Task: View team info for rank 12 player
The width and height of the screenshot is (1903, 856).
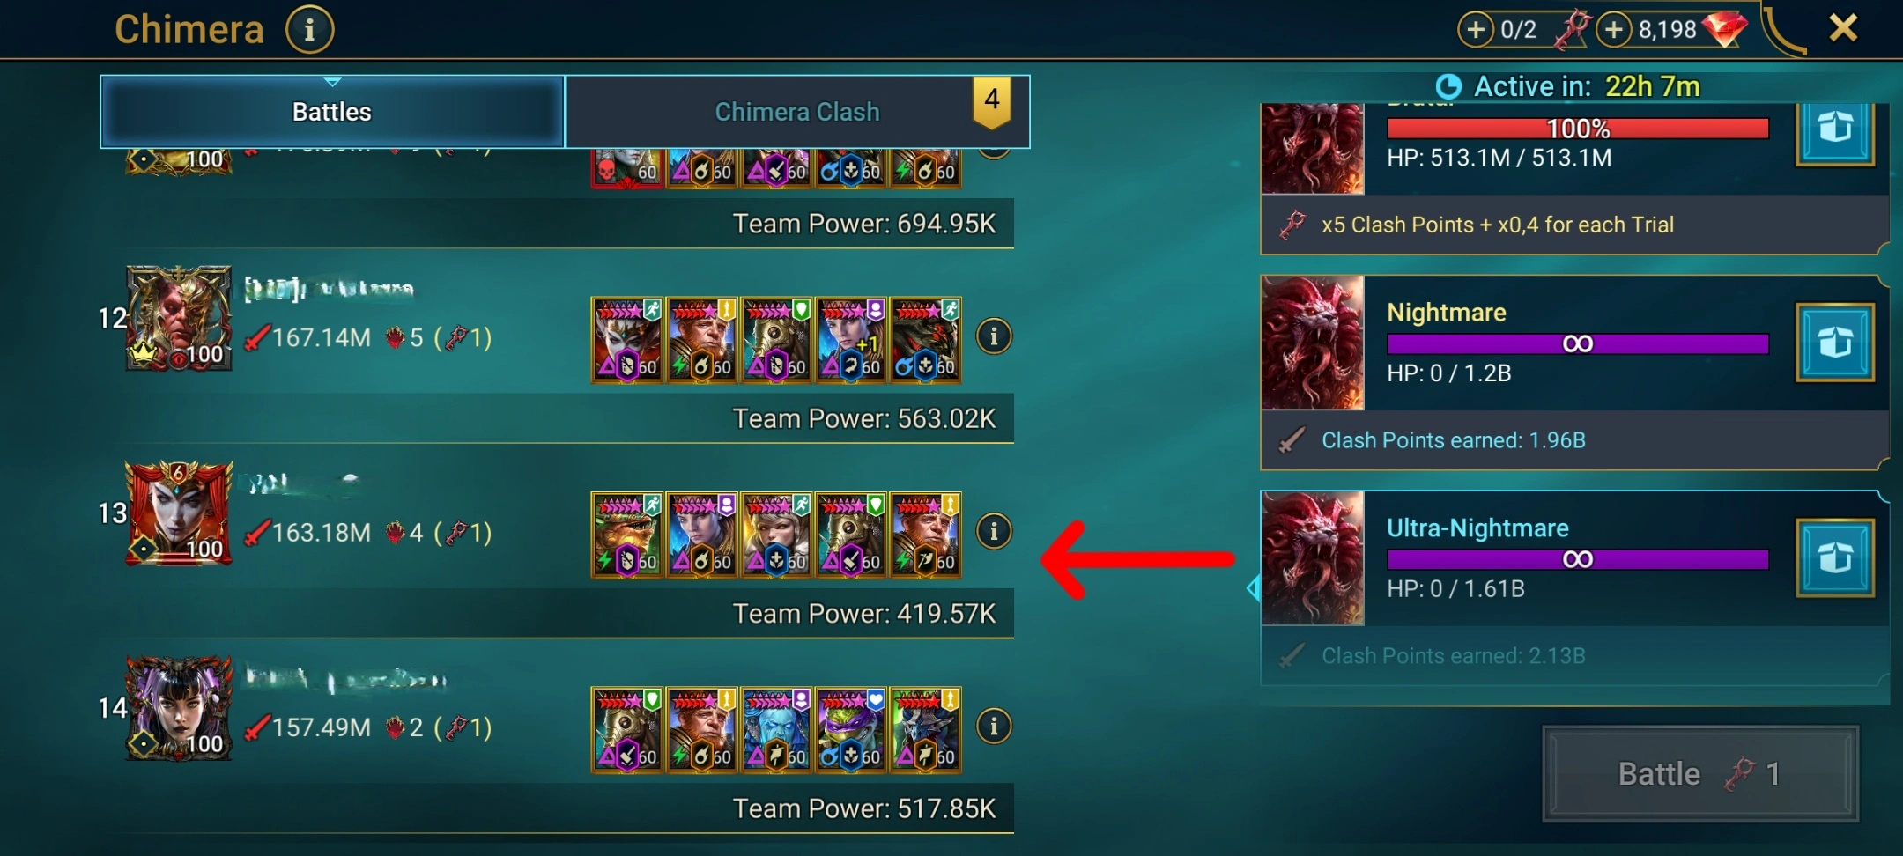Action: pos(994,336)
